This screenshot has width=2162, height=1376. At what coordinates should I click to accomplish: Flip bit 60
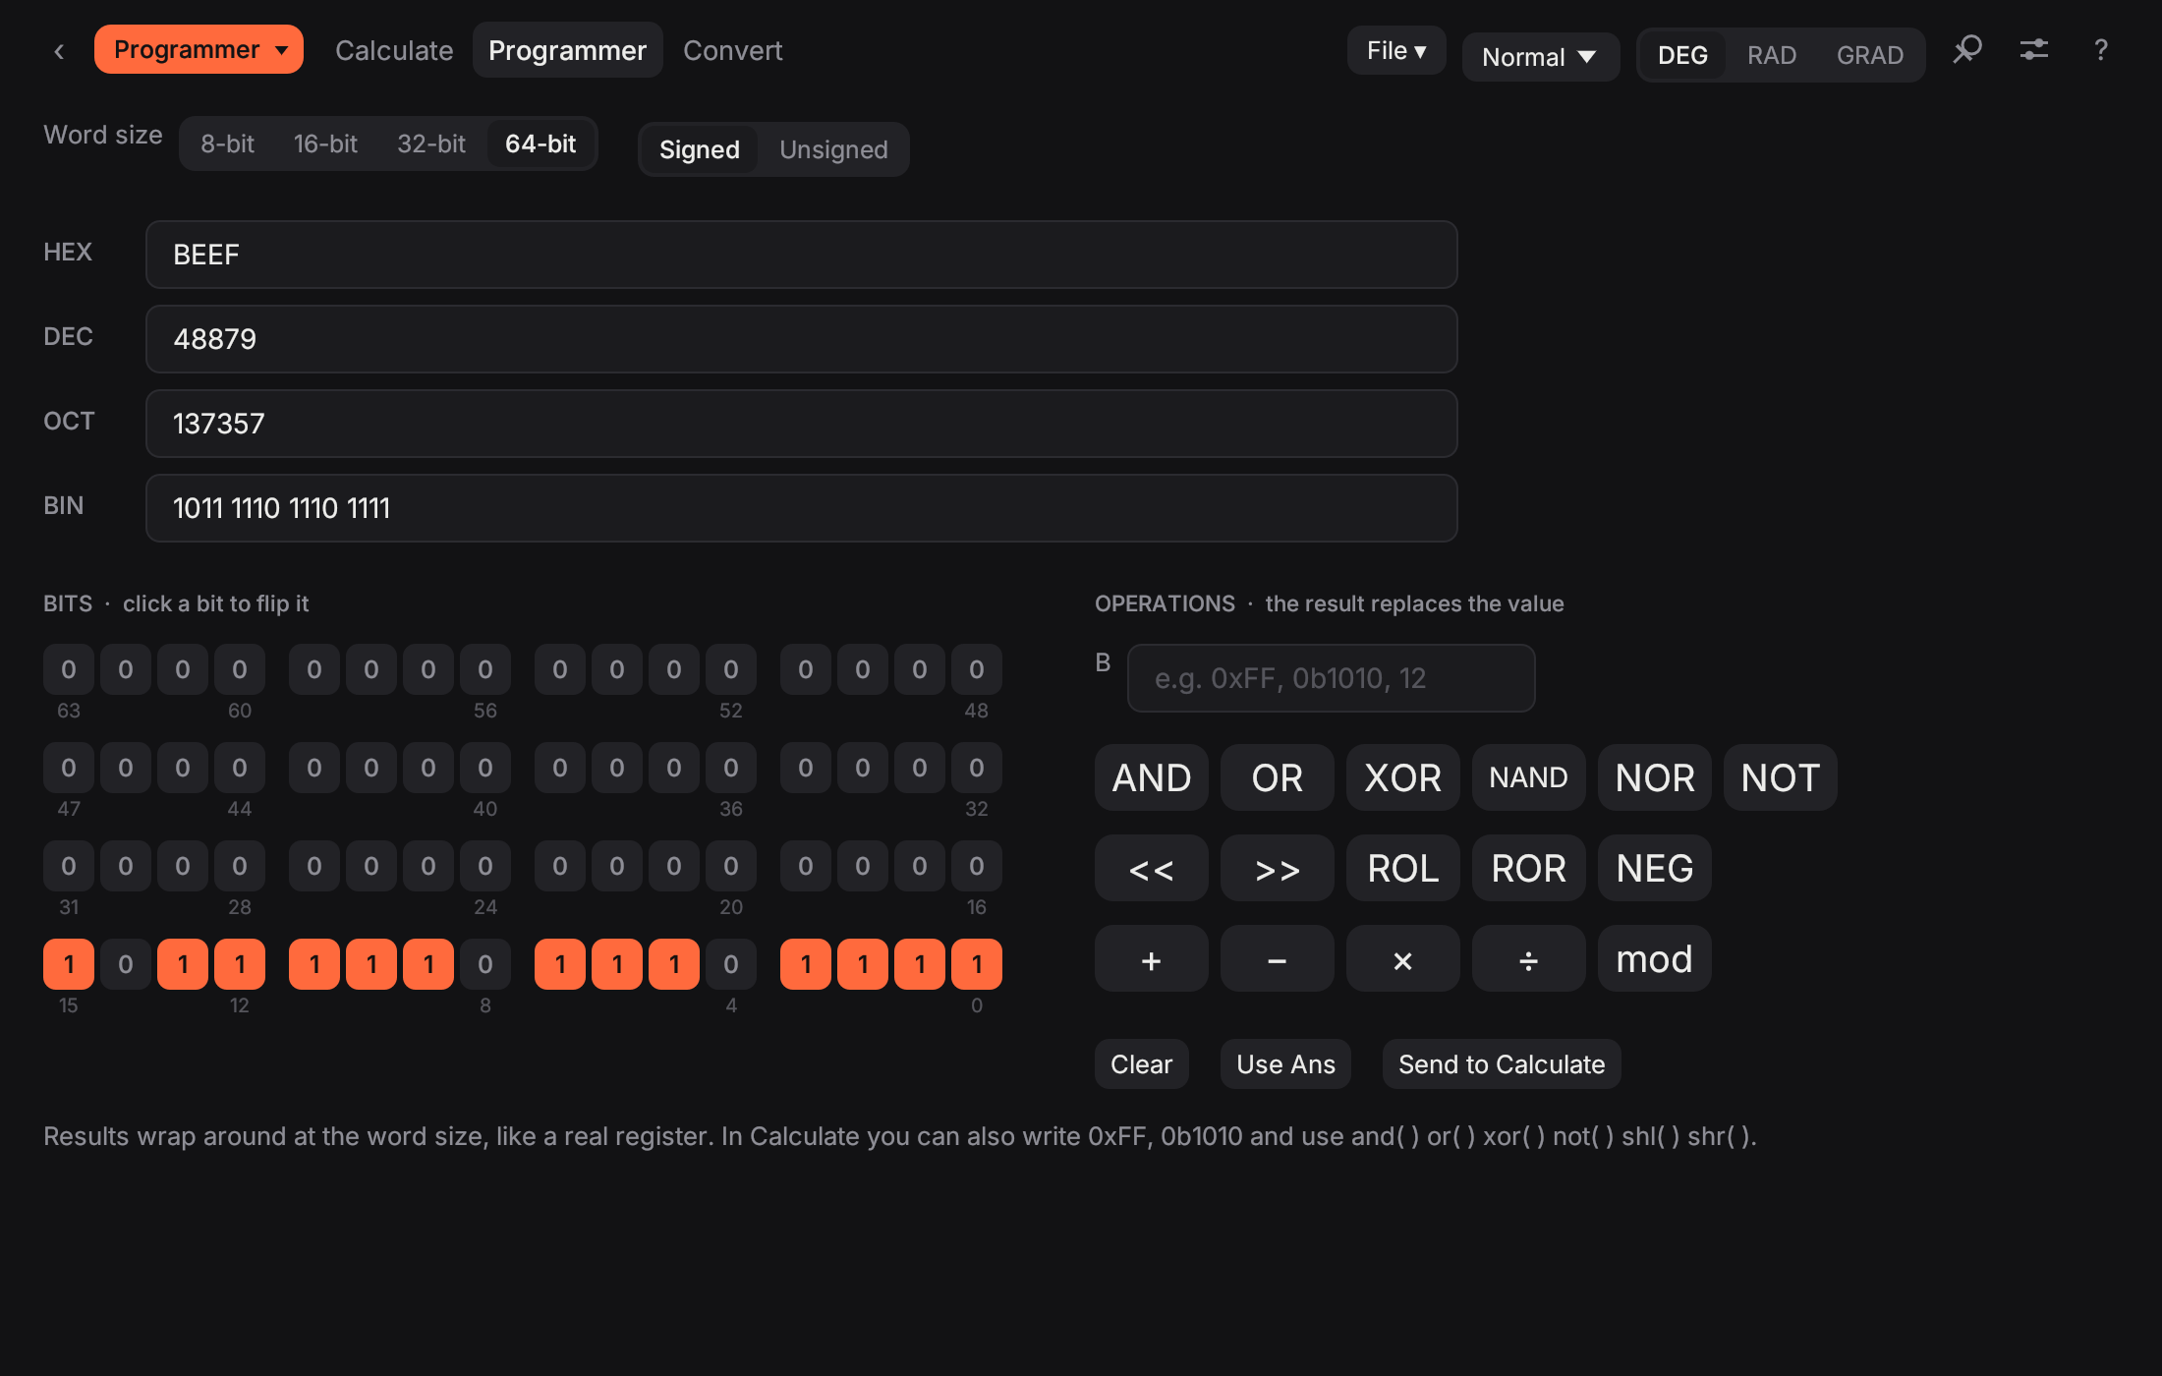pyautogui.click(x=240, y=670)
